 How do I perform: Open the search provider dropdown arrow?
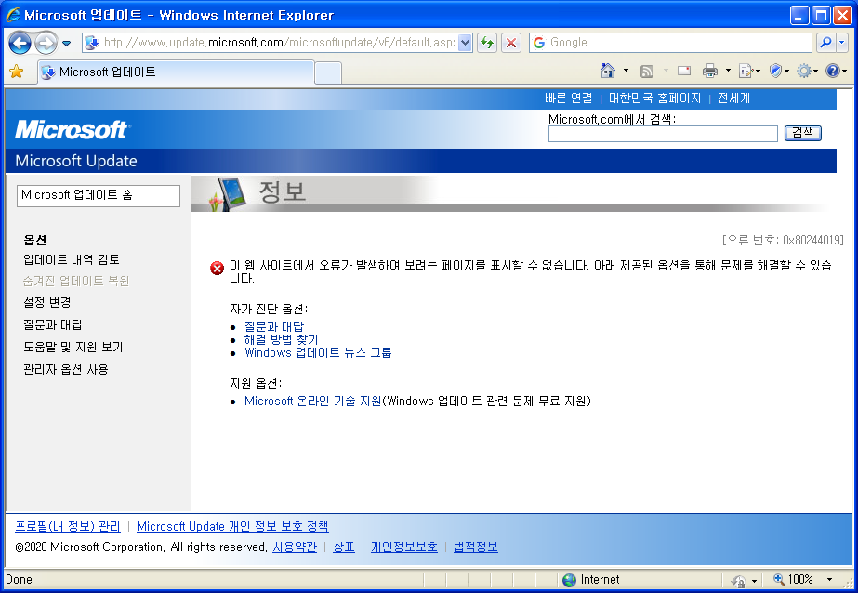coord(841,43)
